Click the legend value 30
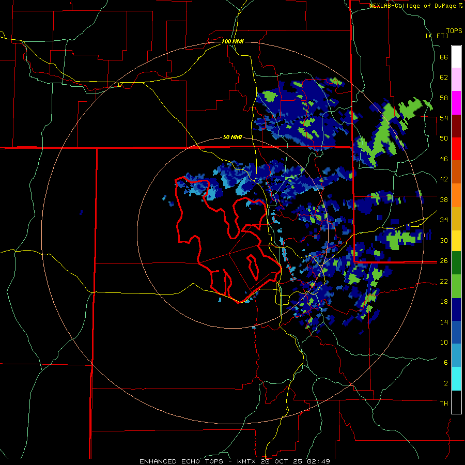The height and width of the screenshot is (465, 465). (444, 240)
